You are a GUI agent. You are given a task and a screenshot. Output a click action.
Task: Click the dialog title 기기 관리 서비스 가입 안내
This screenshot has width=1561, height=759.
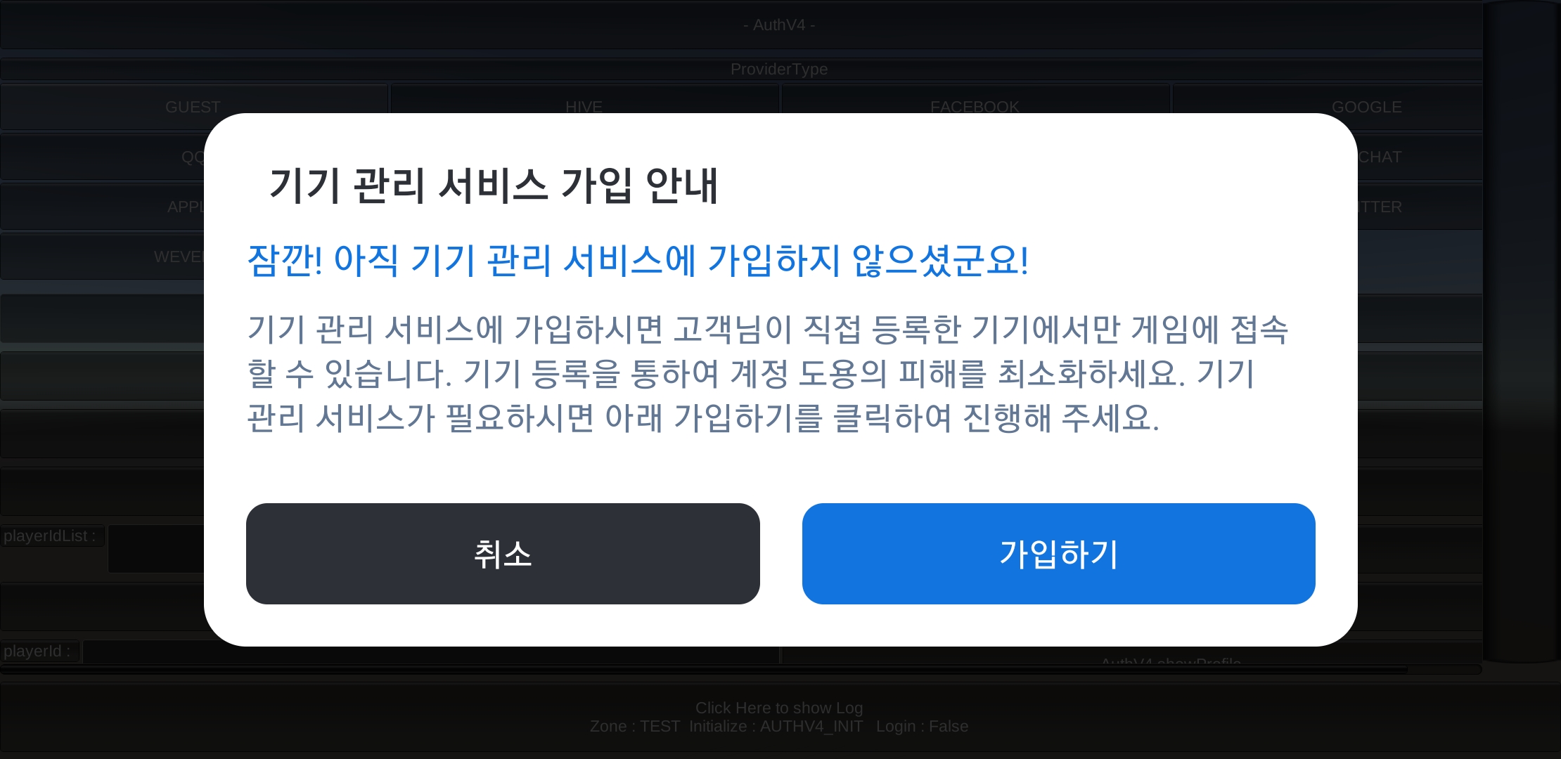point(494,186)
